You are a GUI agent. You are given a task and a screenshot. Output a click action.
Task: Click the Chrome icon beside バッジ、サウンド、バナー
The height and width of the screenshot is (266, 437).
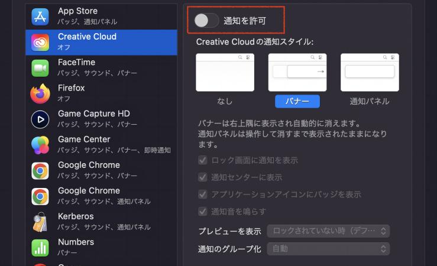(40, 171)
